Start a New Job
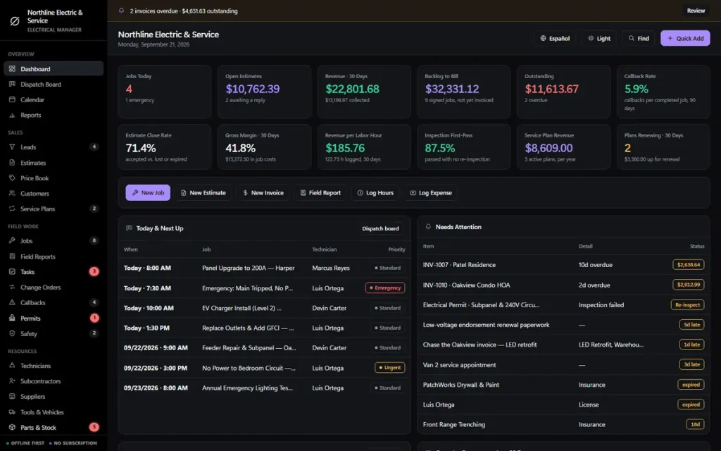Viewport: 721px width, 451px height. (148, 192)
